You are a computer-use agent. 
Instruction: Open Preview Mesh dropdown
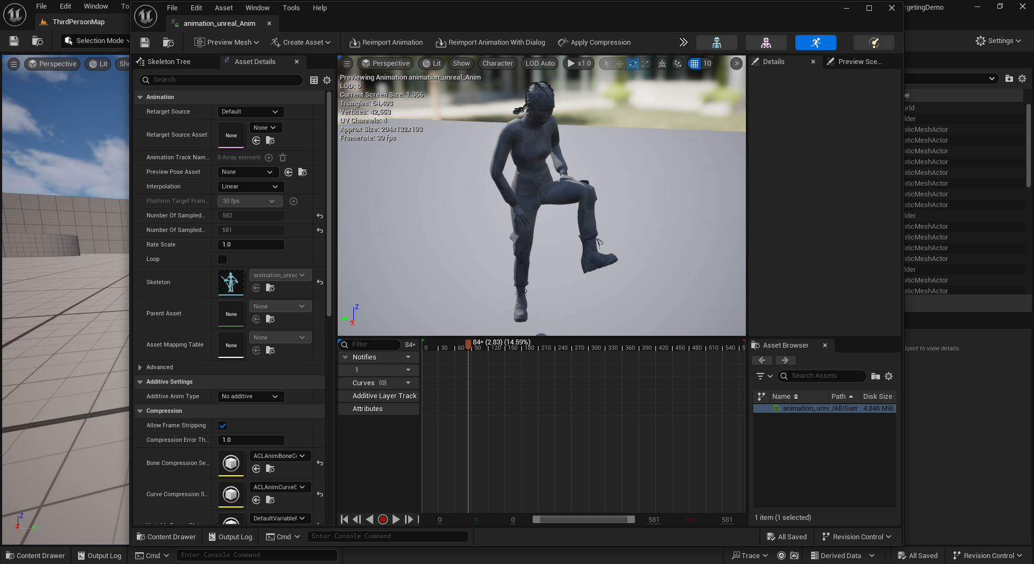pyautogui.click(x=227, y=43)
